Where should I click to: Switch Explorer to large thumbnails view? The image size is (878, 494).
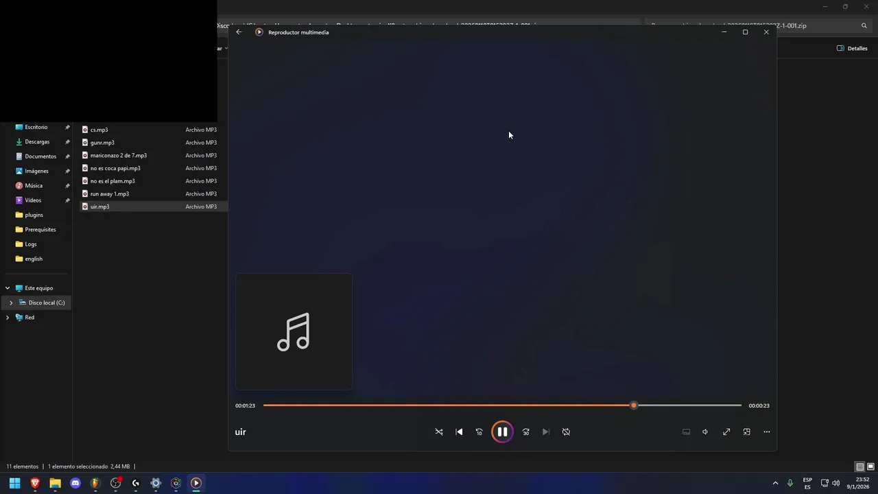coord(870,467)
